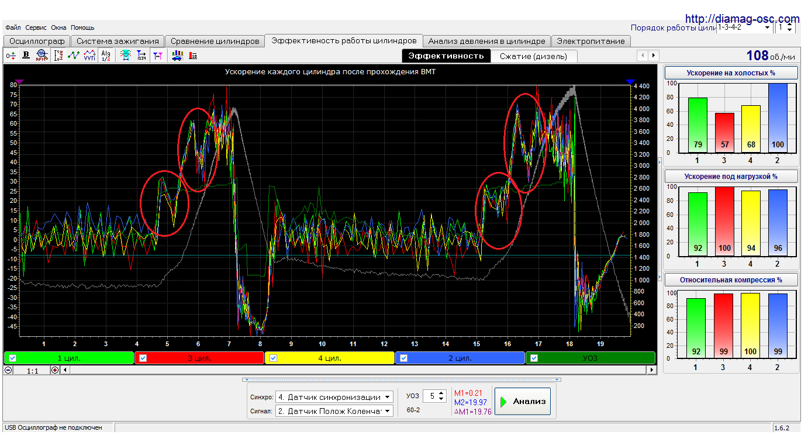Toggle the 2 цил. checkbox
Image resolution: width=808 pixels, height=435 pixels.
[403, 358]
